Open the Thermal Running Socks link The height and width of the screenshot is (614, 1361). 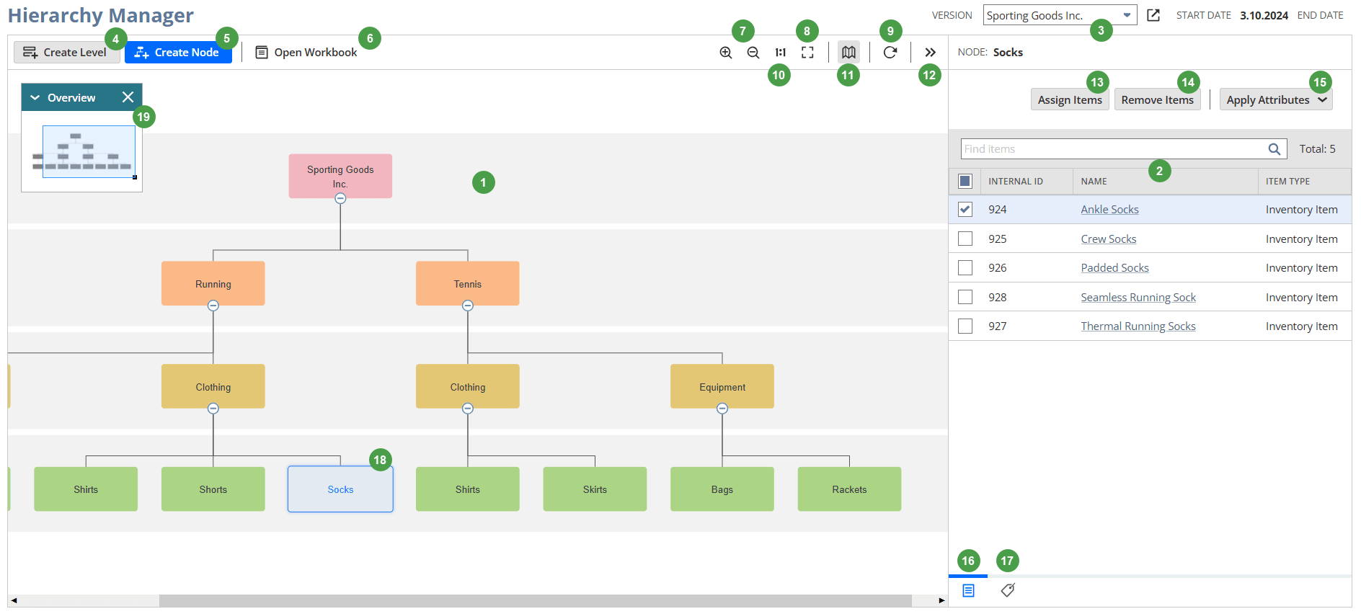(1138, 326)
